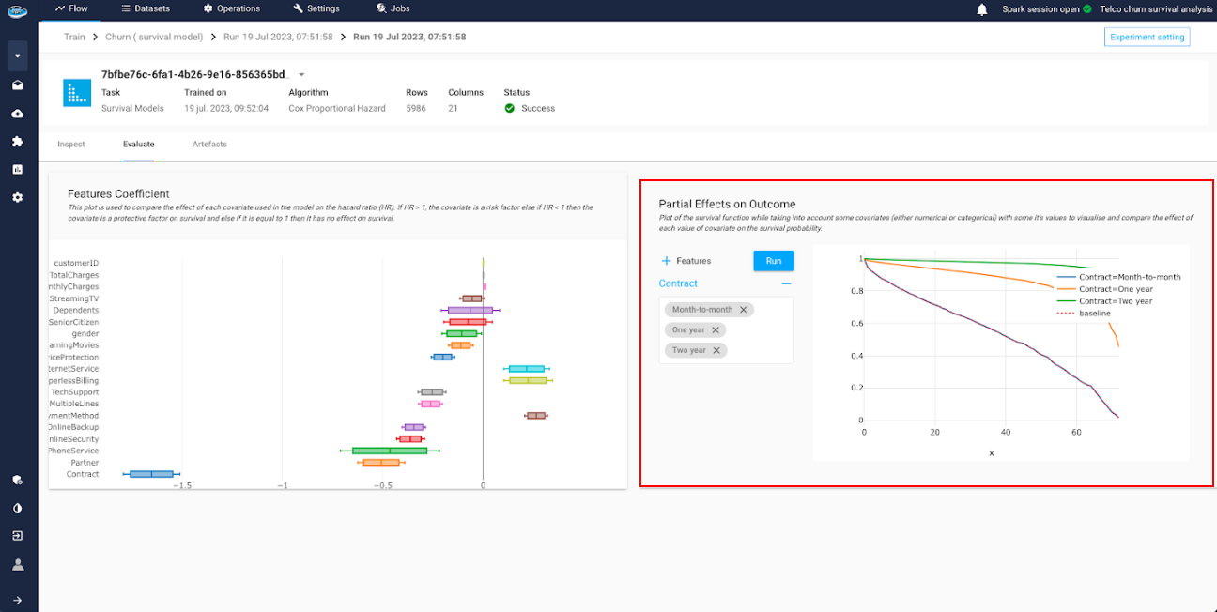Click the user profile icon in sidebar

[17, 564]
